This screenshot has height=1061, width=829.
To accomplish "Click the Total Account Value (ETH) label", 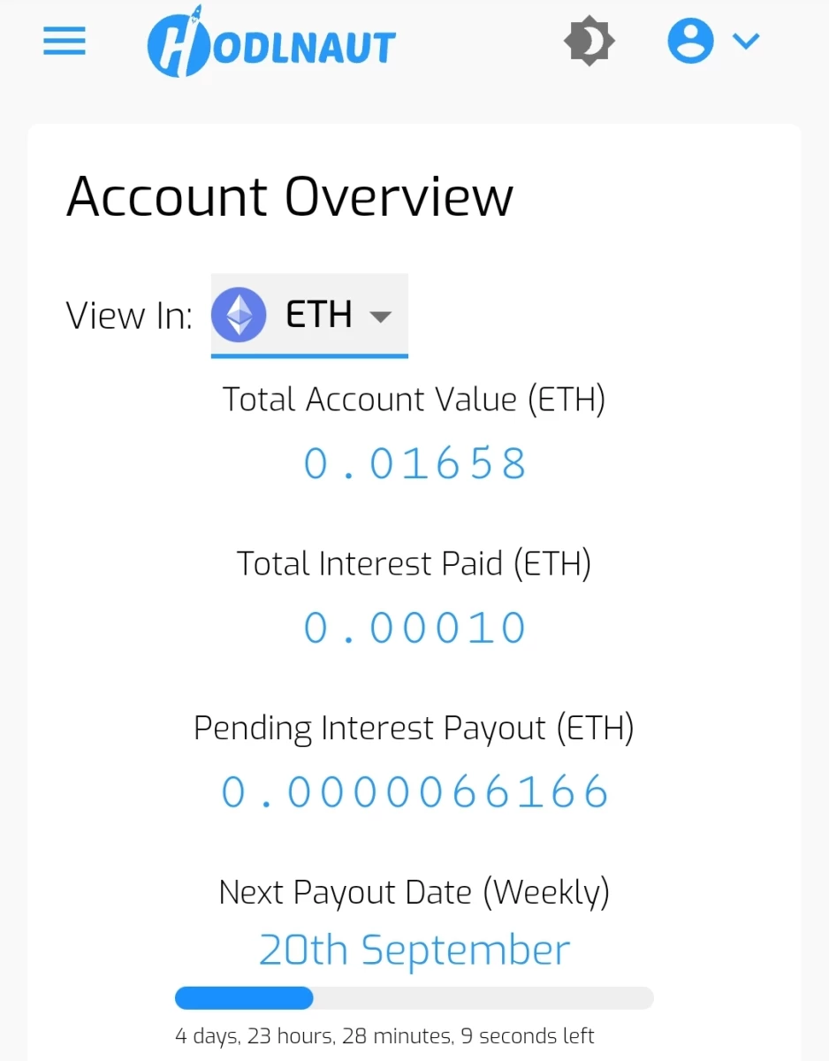I will pyautogui.click(x=414, y=400).
